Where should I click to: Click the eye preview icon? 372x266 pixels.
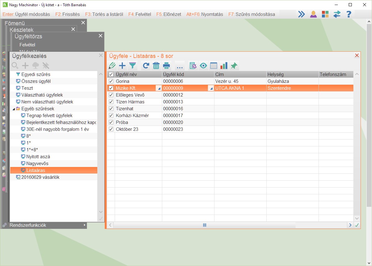(203, 66)
